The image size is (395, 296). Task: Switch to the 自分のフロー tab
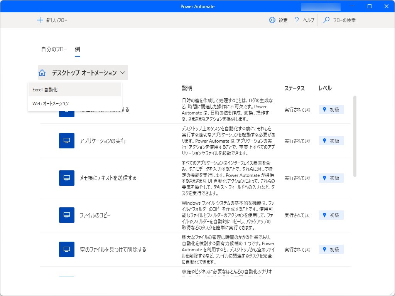[x=54, y=49]
